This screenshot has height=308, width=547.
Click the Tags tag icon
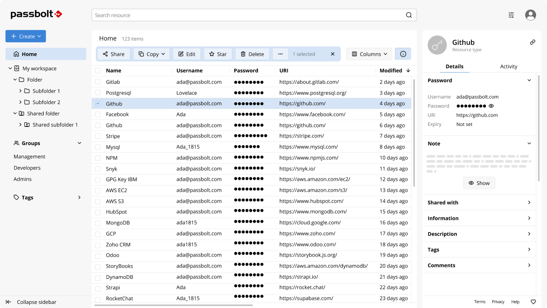[16, 198]
